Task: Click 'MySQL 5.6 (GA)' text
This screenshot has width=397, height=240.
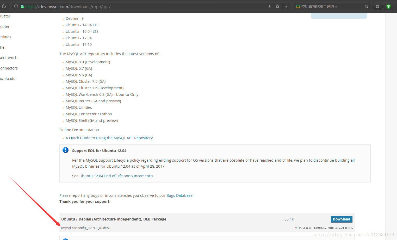Action: [x=79, y=75]
